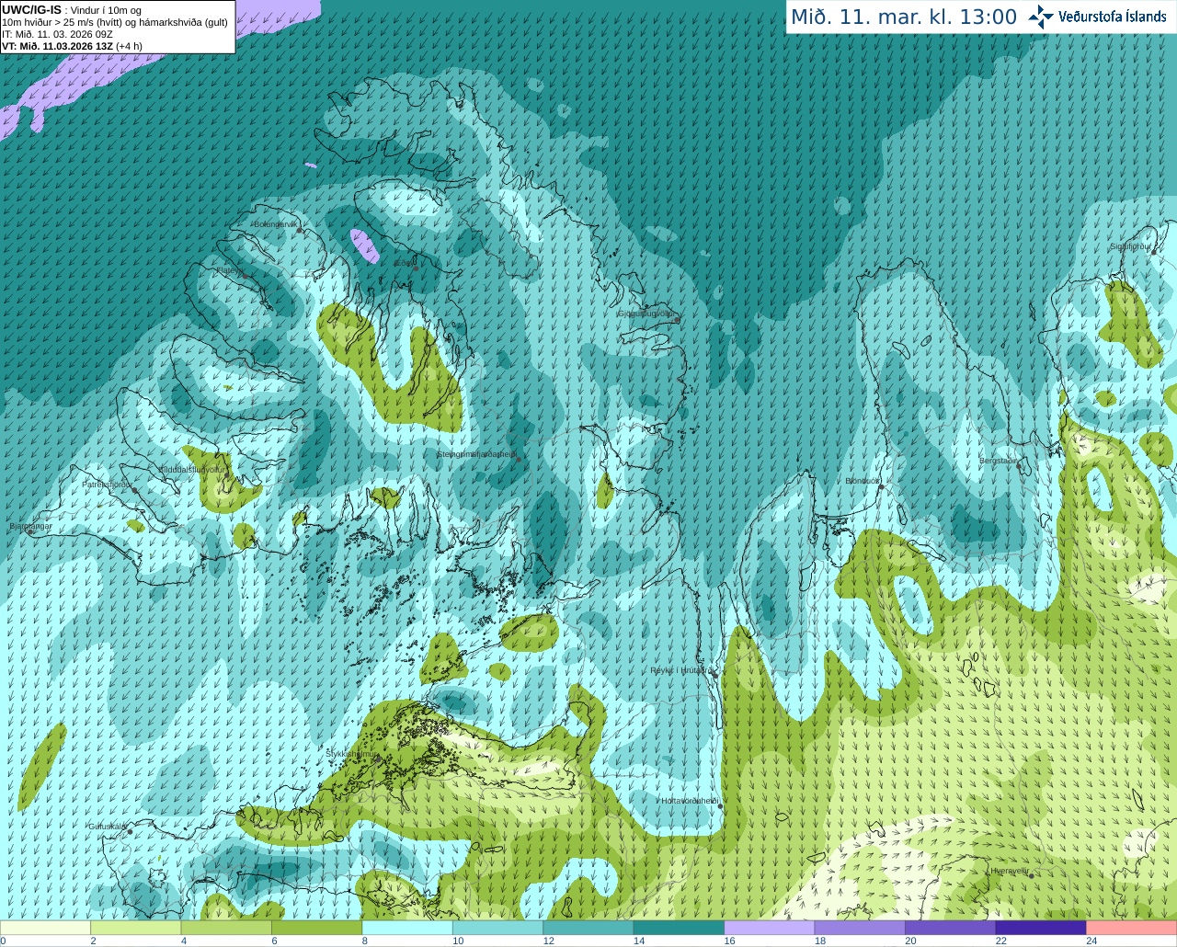The image size is (1177, 947).
Task: Click the legend scale value 20
Action: (x=910, y=941)
